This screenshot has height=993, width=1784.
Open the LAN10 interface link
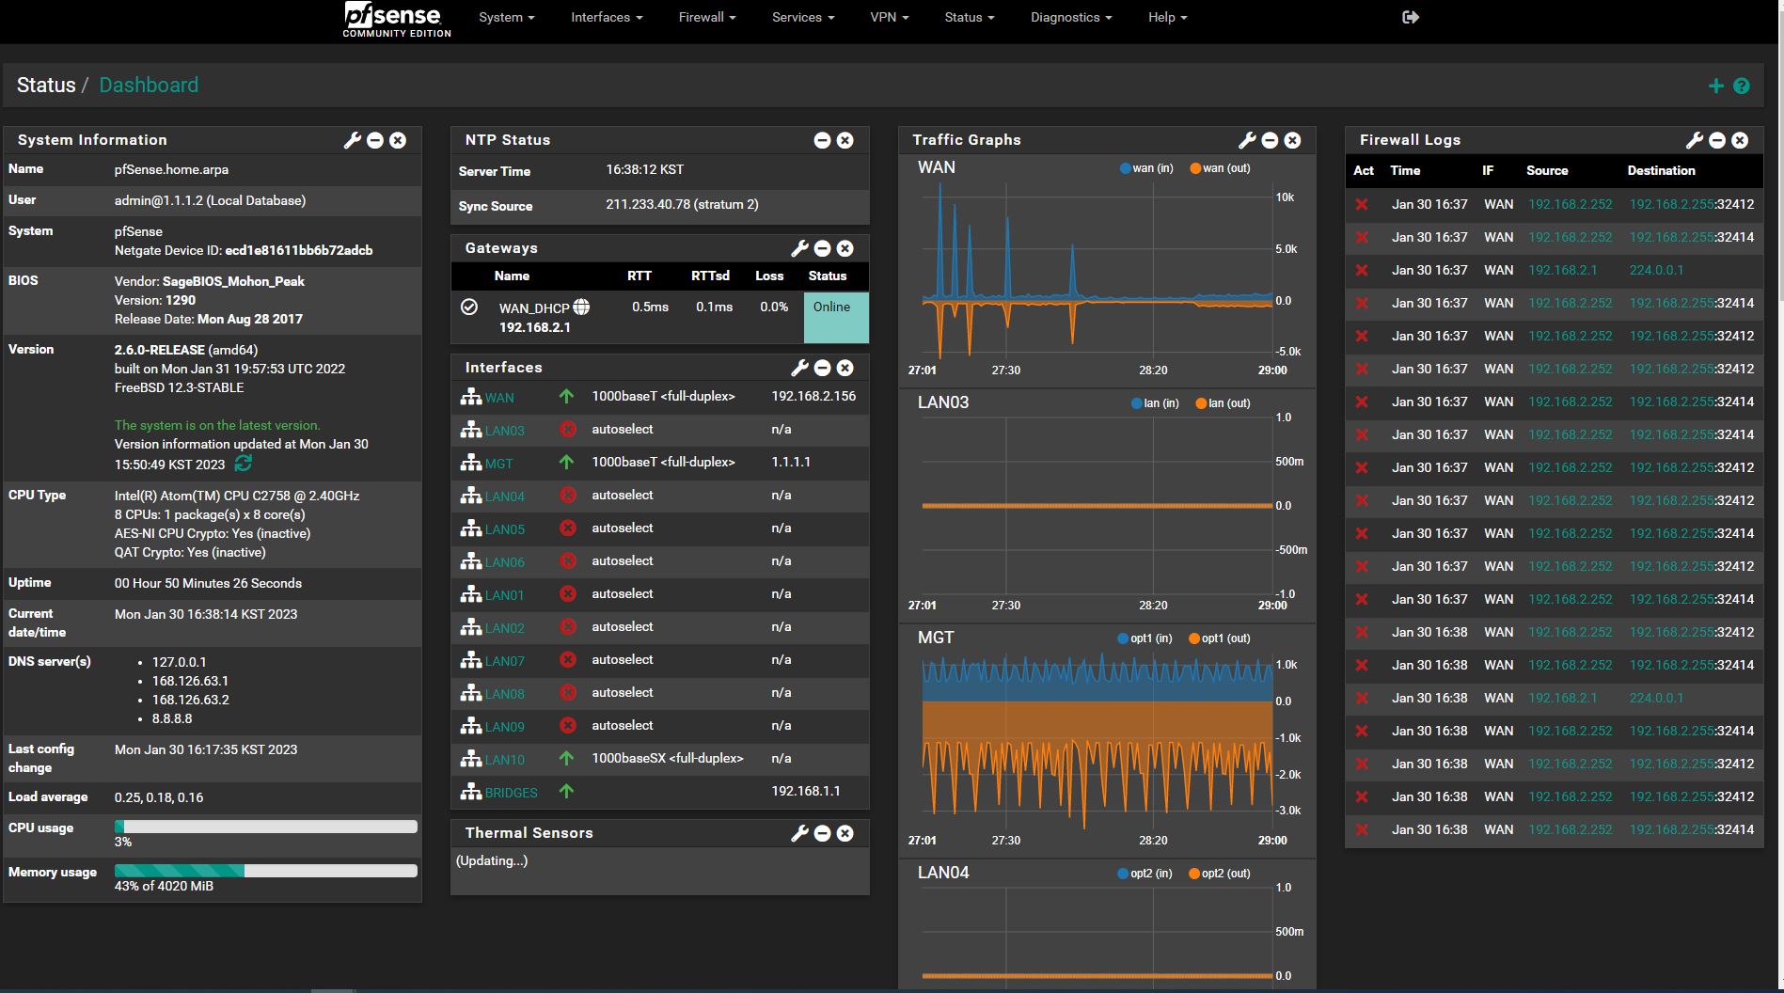(x=505, y=760)
